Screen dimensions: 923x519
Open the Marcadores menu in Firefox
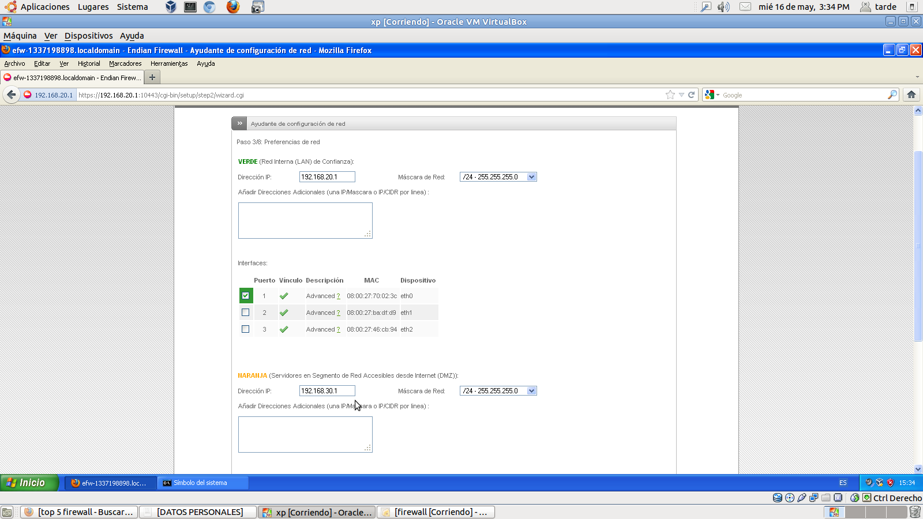125,63
